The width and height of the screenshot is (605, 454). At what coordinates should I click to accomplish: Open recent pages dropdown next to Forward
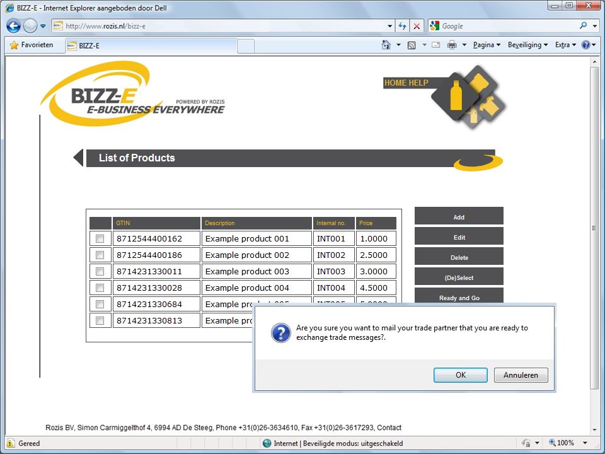pos(43,26)
